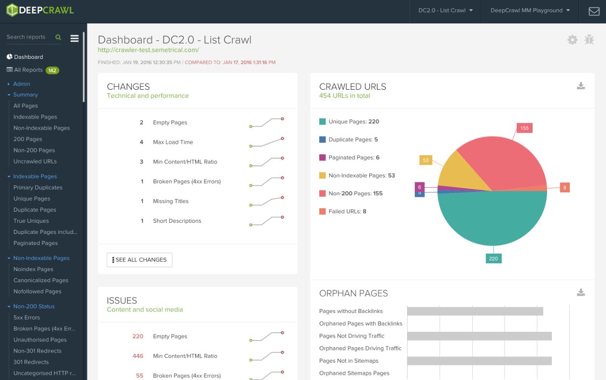The height and width of the screenshot is (380, 606).
Task: Click the See All Changes button
Action: click(140, 260)
